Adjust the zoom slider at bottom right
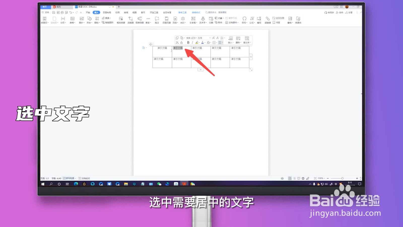The width and height of the screenshot is (403, 227). click(x=343, y=178)
